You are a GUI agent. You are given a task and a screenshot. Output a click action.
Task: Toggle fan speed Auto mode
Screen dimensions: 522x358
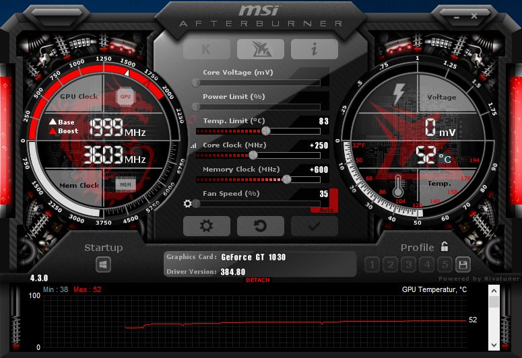click(325, 210)
